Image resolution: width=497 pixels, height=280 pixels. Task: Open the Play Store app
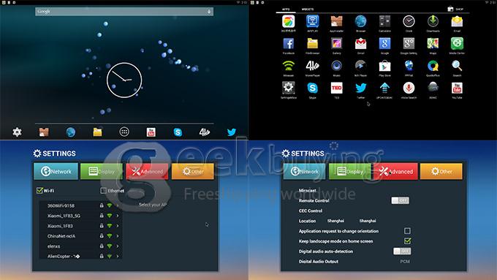[384, 67]
